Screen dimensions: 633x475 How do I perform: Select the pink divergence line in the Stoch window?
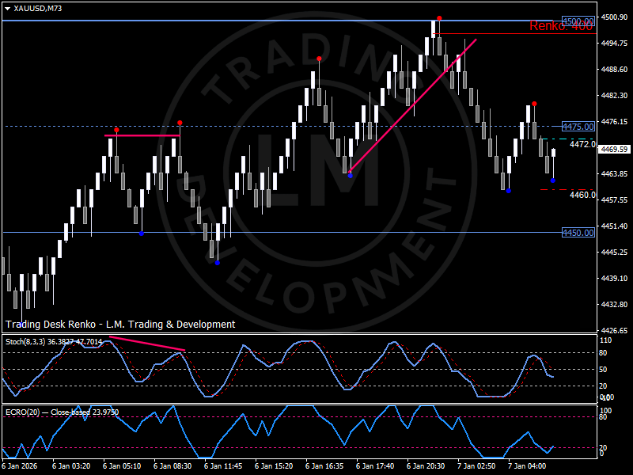tap(147, 344)
